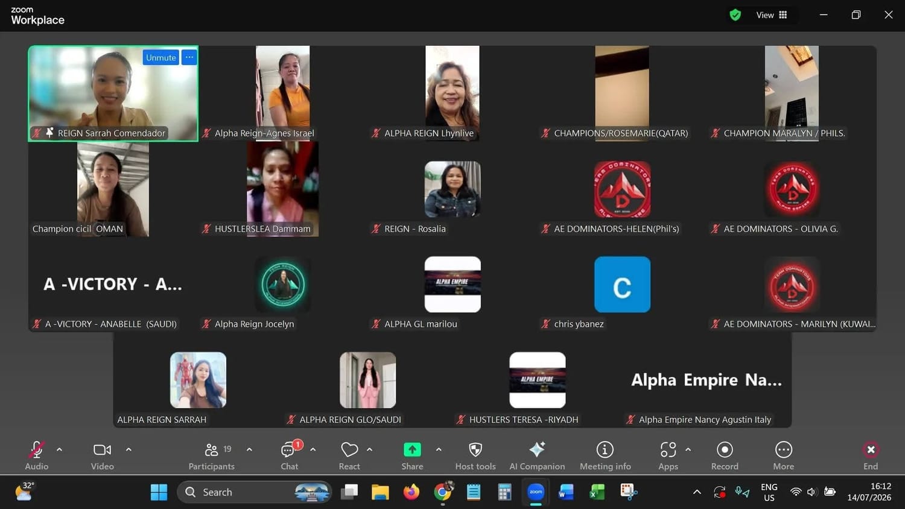This screenshot has width=905, height=509.
Task: Click the React heart icon
Action: pos(349,456)
